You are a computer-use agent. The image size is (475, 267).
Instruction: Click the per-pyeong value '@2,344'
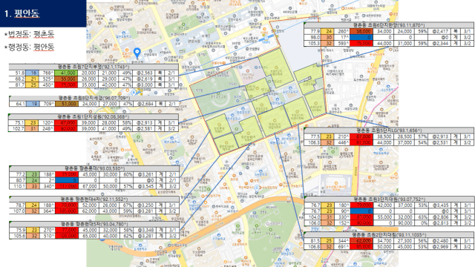point(439,43)
